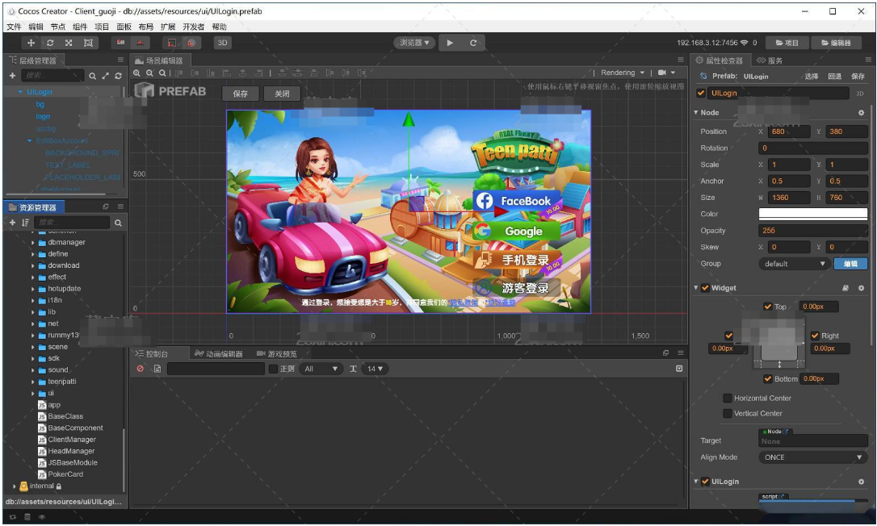Expand the teenpatti folder in assets
The height and width of the screenshot is (526, 877).
[33, 382]
